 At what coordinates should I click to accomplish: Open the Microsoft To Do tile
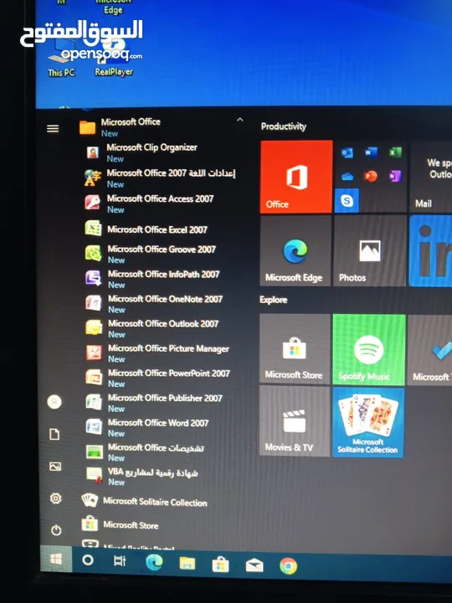(x=430, y=349)
